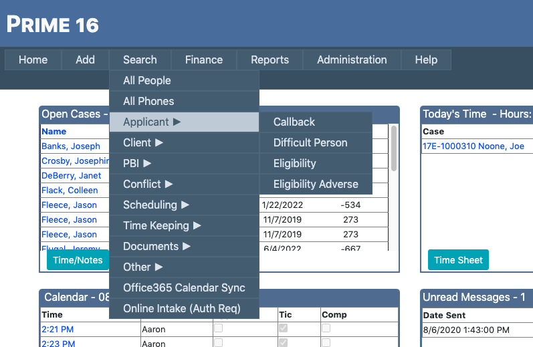This screenshot has height=347, width=533.
Task: Click message dated 8/6/2020 1:43:00 PM
Action: (466, 330)
